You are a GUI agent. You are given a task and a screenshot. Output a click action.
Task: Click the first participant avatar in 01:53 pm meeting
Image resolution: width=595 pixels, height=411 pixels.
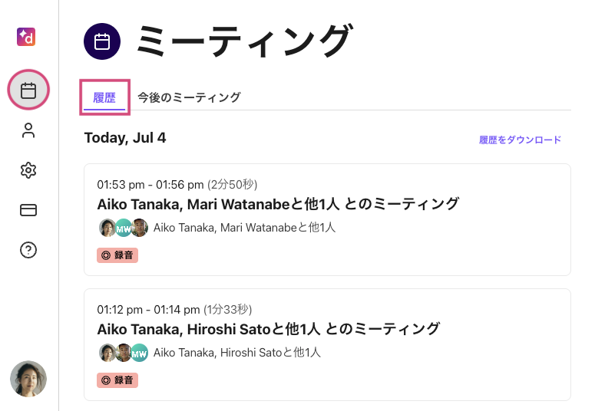click(107, 228)
